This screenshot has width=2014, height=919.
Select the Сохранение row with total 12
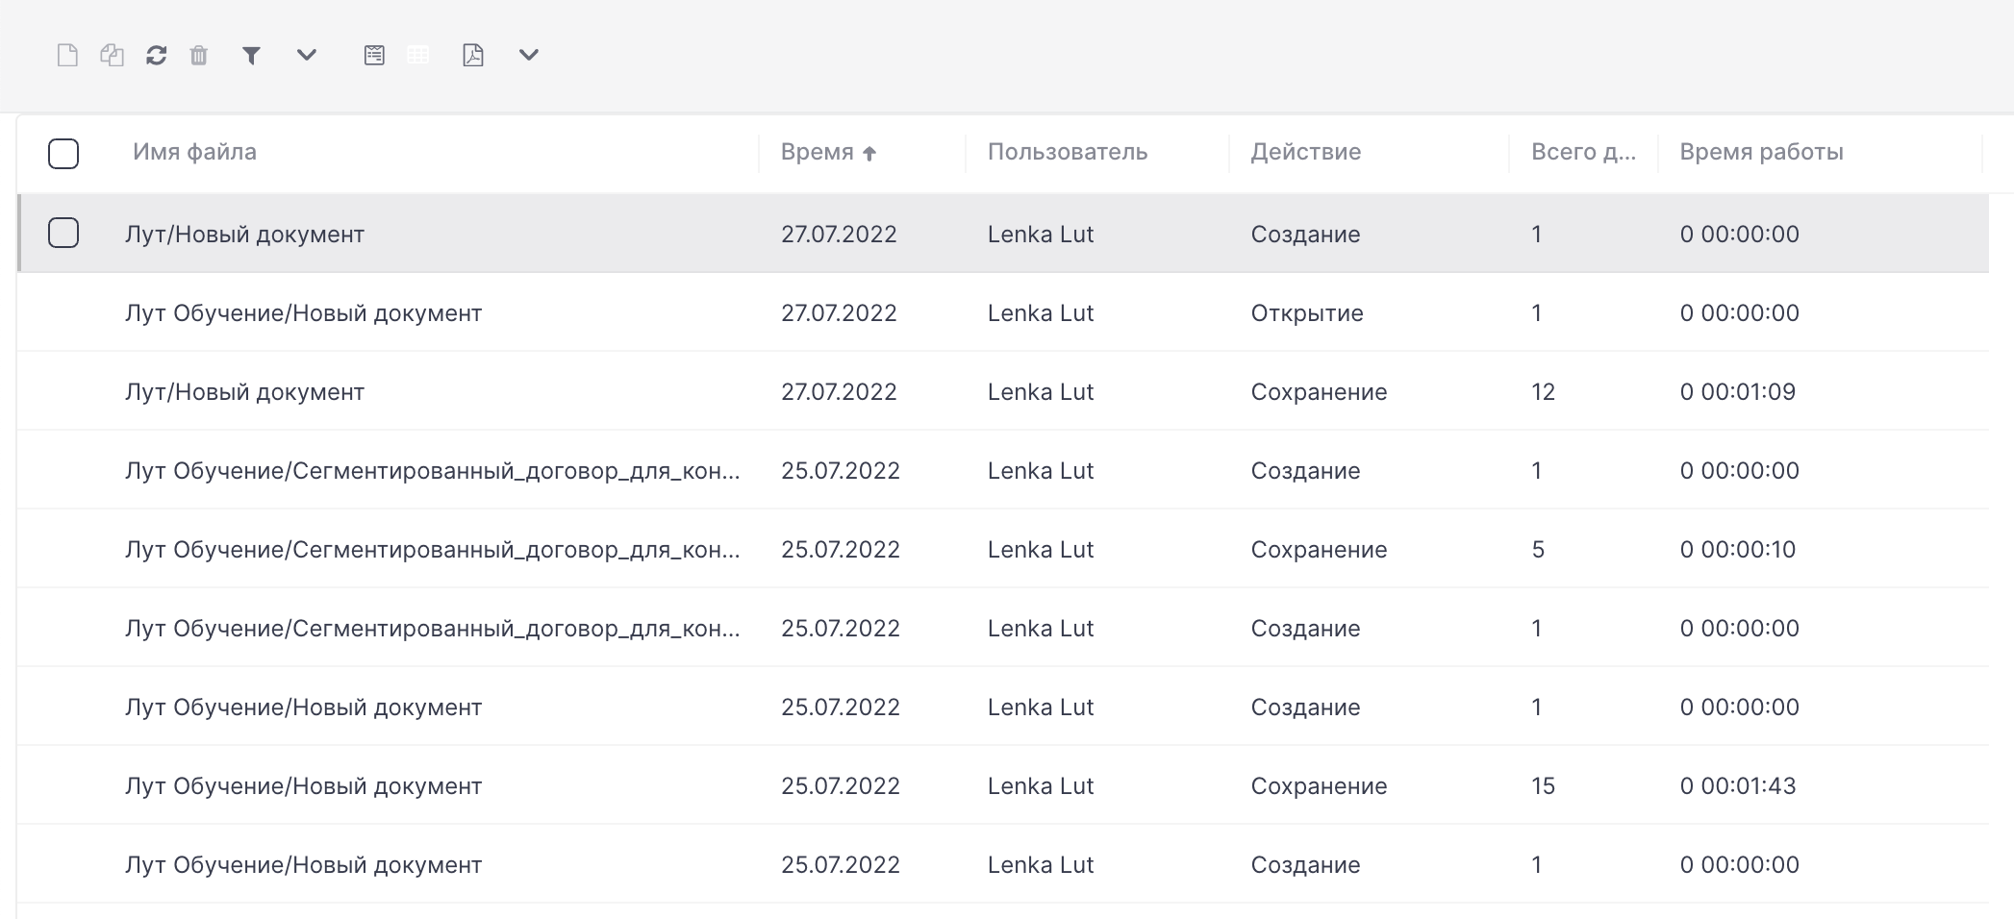click(x=1002, y=391)
